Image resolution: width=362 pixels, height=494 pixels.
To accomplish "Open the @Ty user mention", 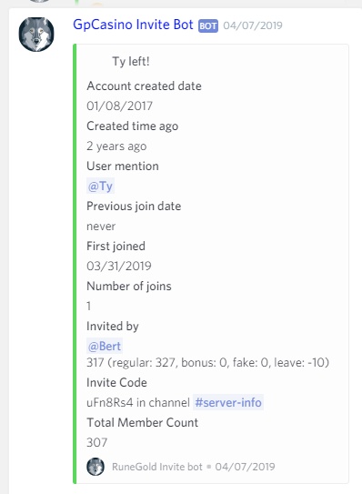I will click(x=100, y=187).
